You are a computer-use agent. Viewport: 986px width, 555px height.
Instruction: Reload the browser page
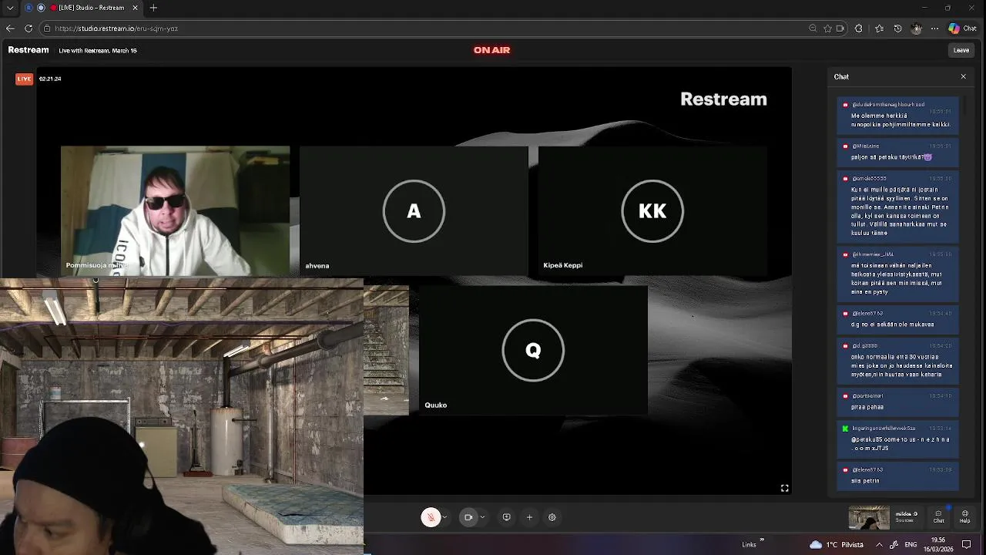[29, 29]
